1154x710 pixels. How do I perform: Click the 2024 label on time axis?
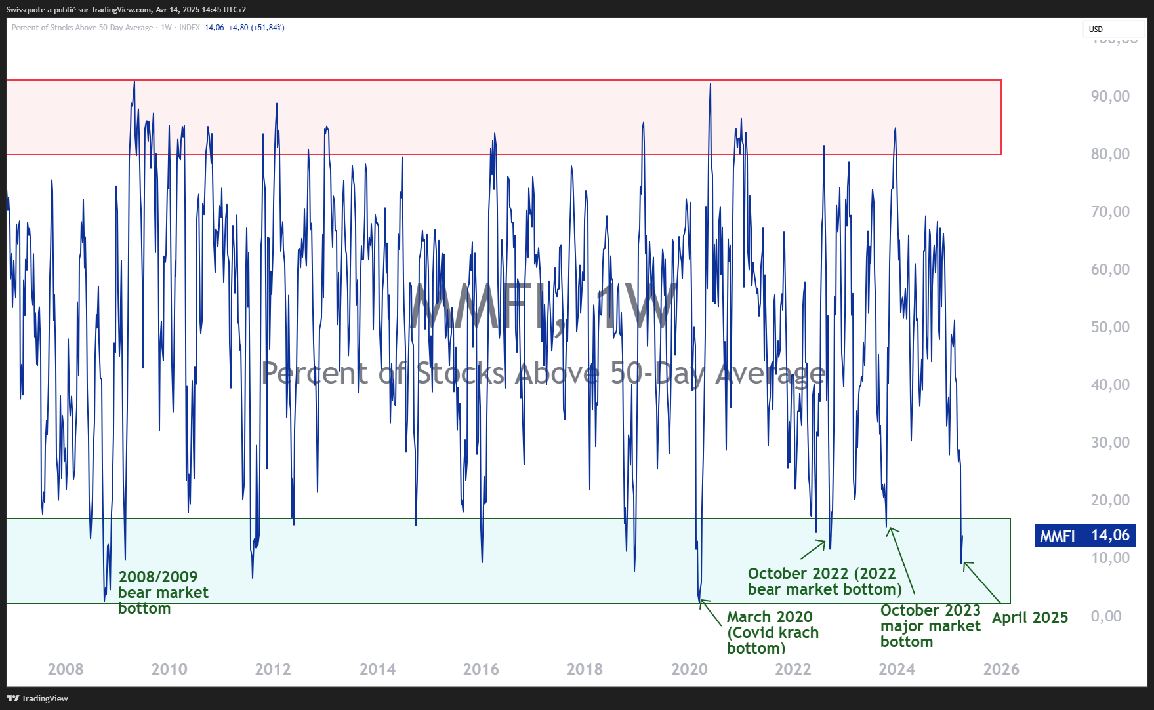tap(897, 669)
